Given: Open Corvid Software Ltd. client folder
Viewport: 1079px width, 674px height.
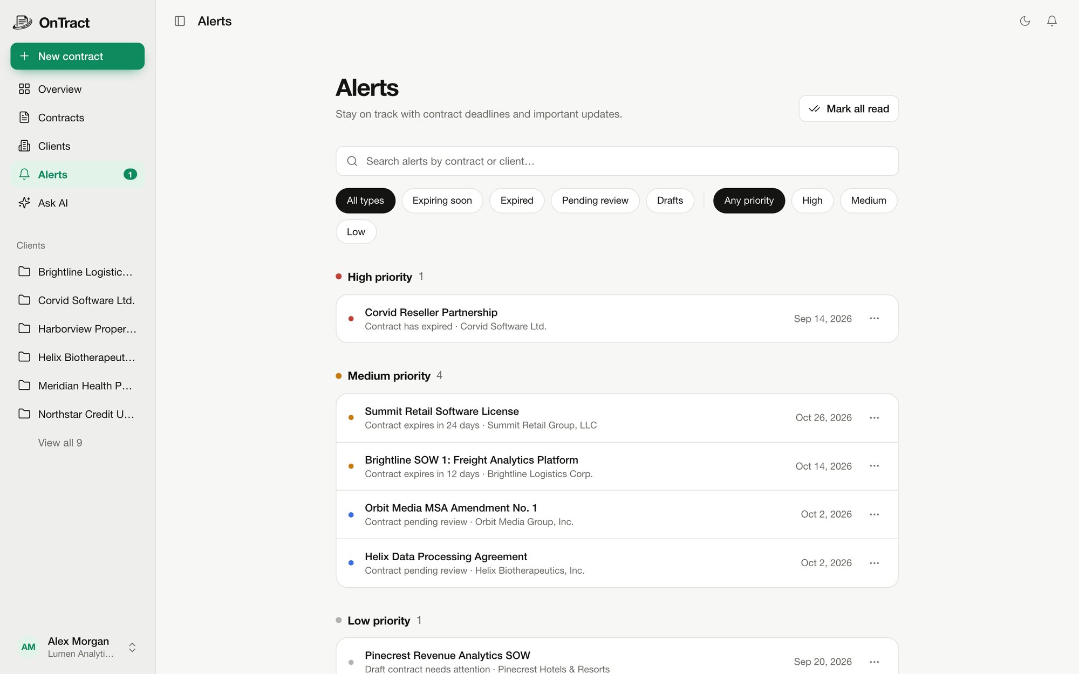Looking at the screenshot, I should pos(77,300).
